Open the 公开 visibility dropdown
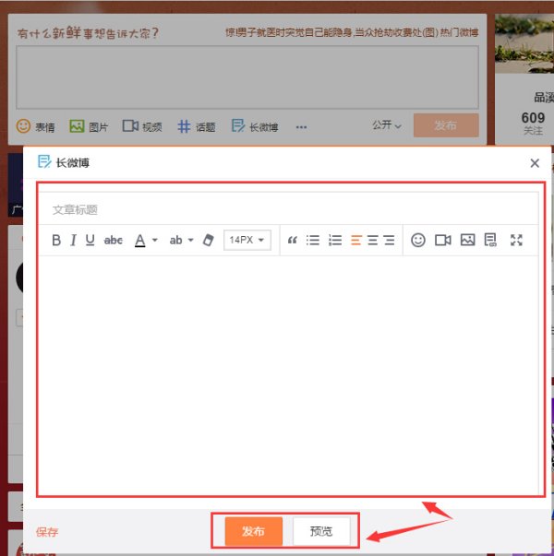 [x=387, y=124]
